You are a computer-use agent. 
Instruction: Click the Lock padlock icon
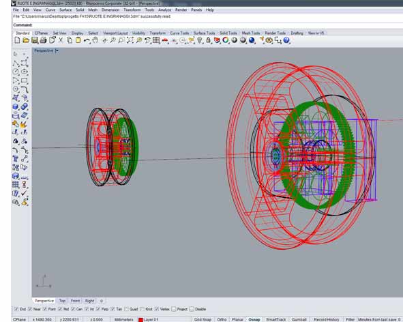click(208, 40)
